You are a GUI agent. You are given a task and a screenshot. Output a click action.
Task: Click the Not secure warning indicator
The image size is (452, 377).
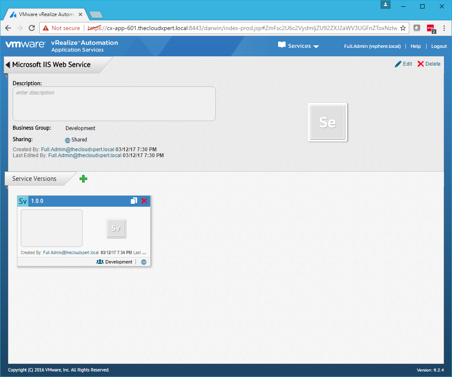click(x=61, y=28)
